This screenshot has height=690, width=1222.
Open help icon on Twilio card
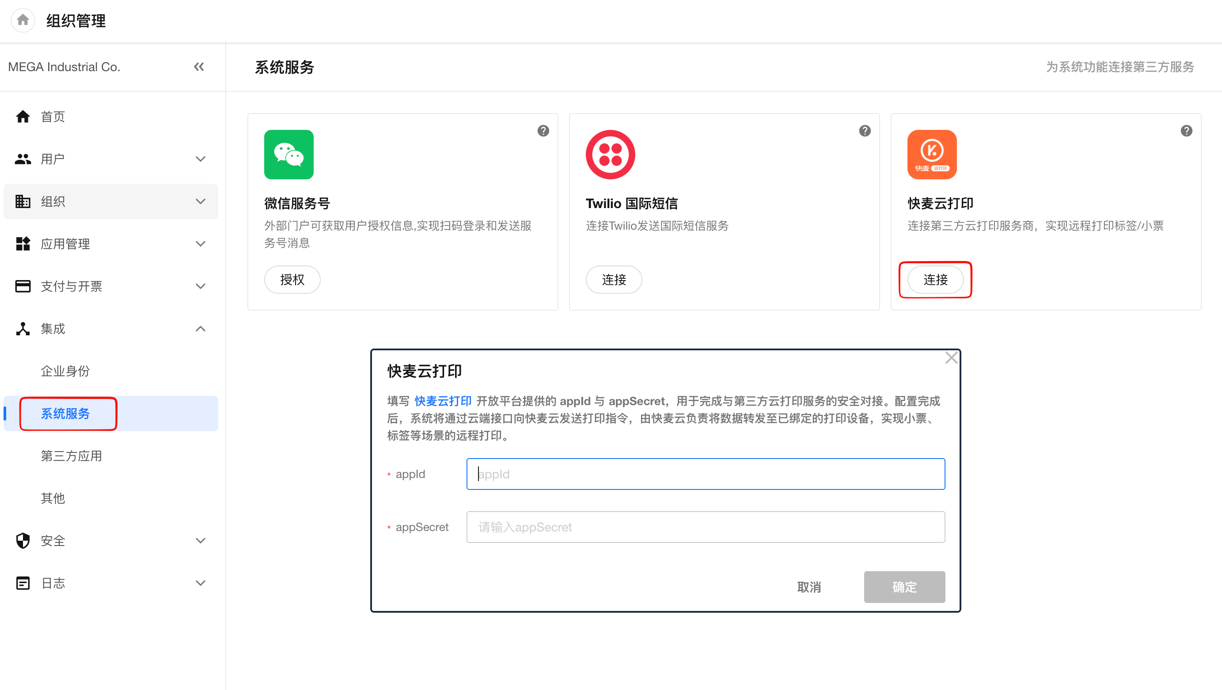(865, 131)
